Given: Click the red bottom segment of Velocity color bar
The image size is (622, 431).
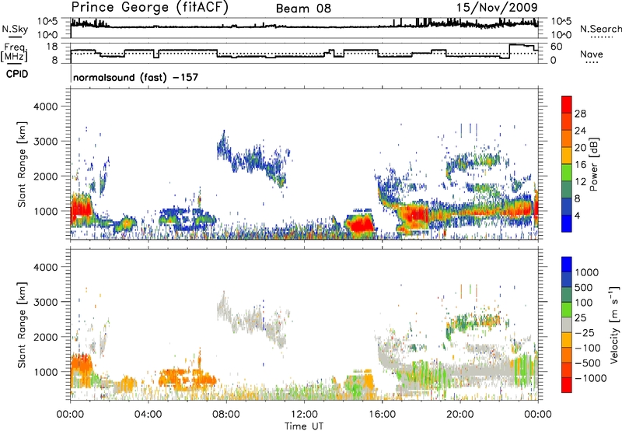Looking at the screenshot, I should [x=567, y=385].
